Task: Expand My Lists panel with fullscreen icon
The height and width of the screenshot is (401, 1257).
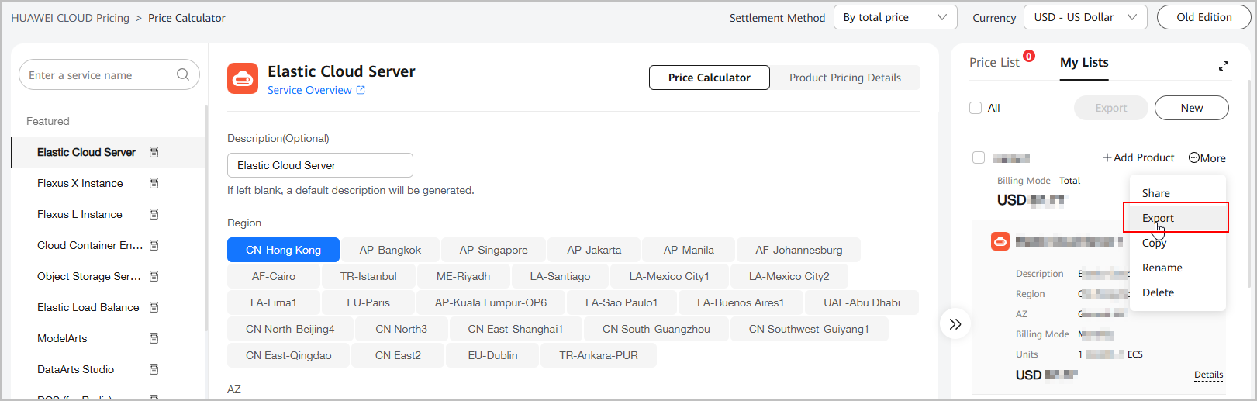Action: pyautogui.click(x=1223, y=66)
